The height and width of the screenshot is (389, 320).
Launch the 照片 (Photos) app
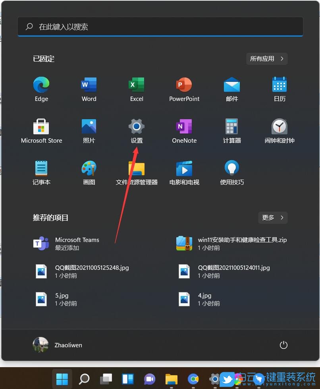[89, 126]
